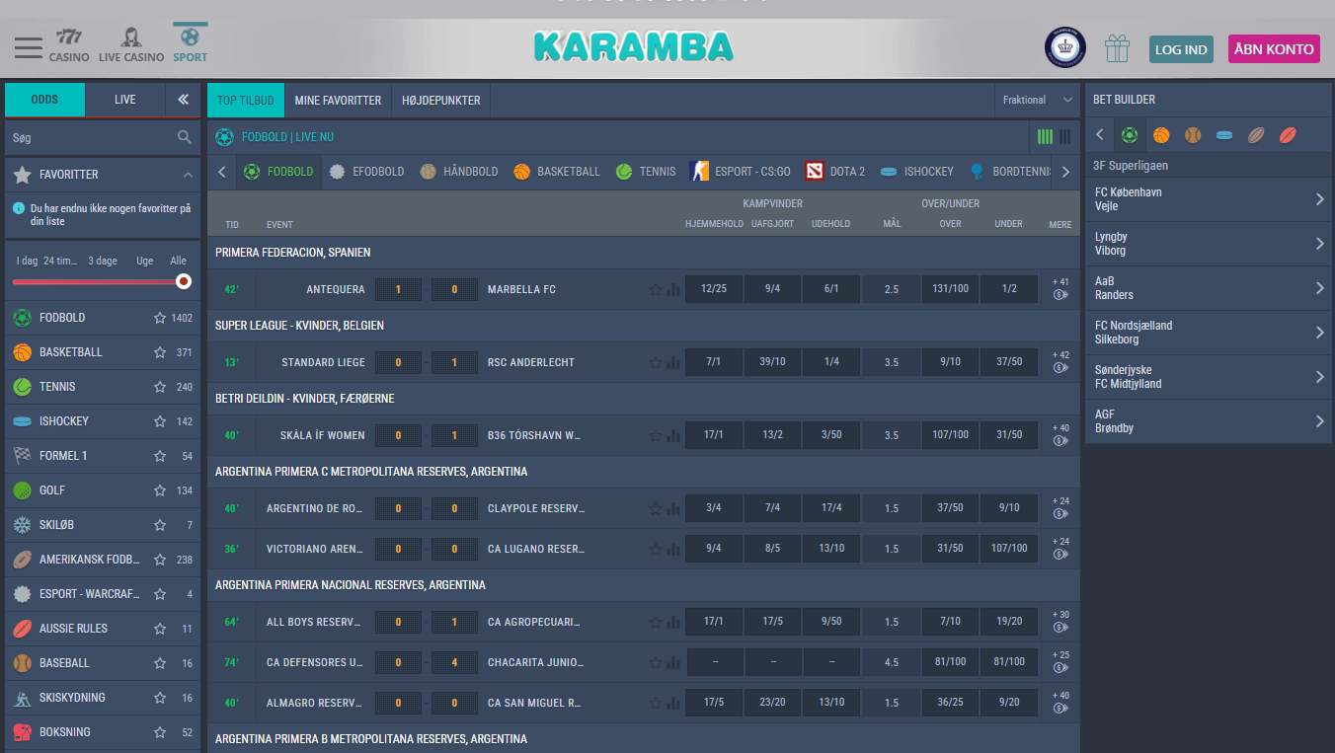Open statistics for Standard Liege match

673,363
